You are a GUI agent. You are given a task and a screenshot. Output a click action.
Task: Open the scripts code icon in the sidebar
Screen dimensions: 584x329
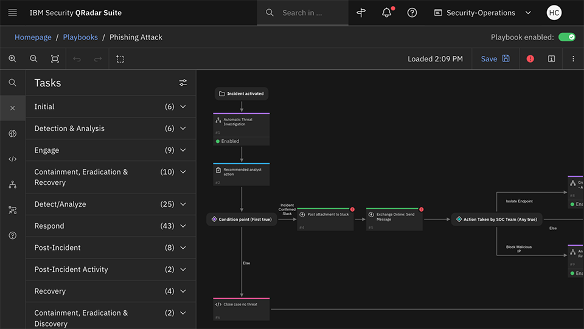pyautogui.click(x=13, y=159)
